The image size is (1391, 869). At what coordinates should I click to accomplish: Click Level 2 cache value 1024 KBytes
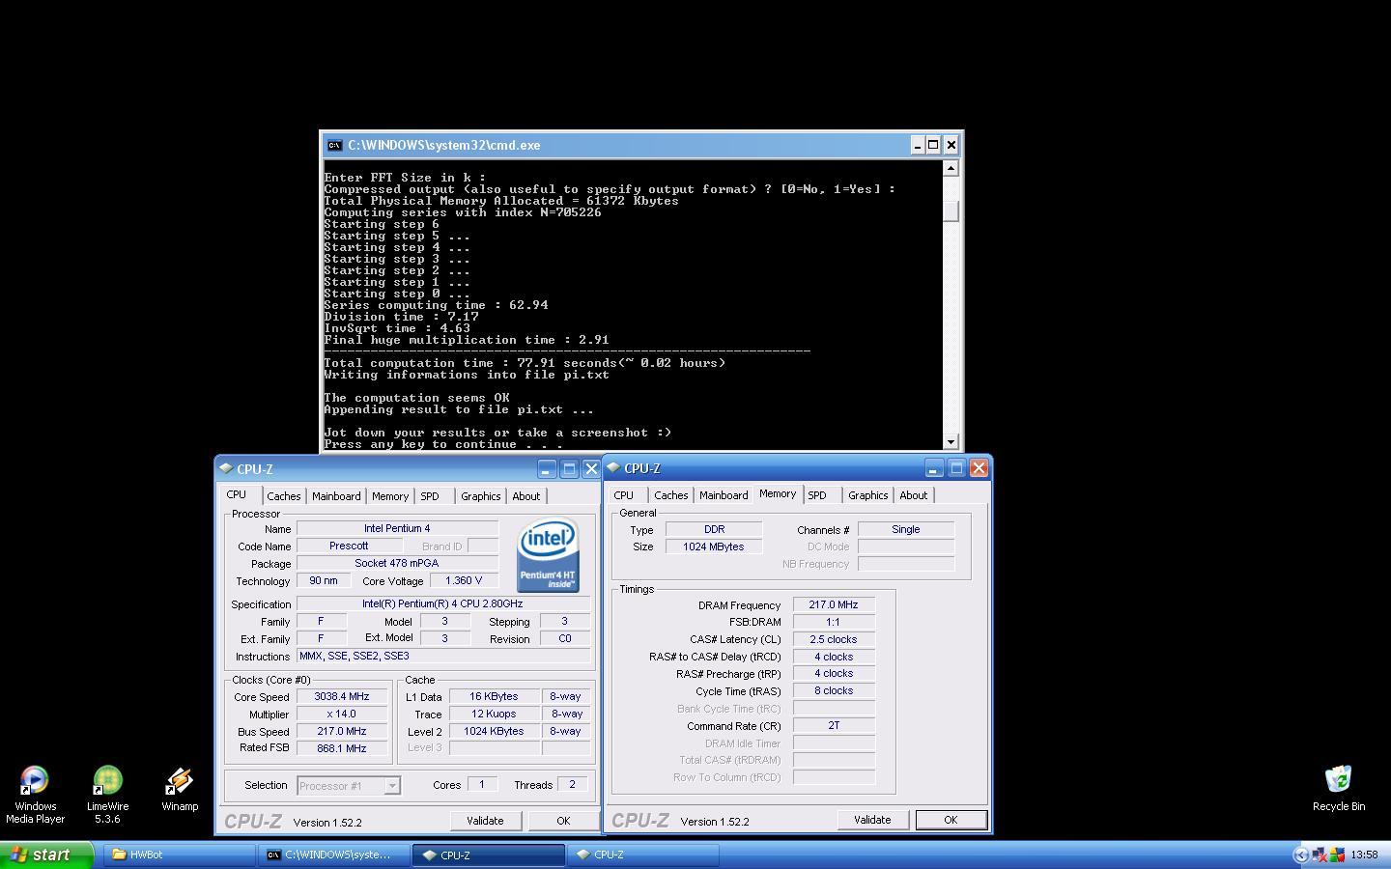494,731
